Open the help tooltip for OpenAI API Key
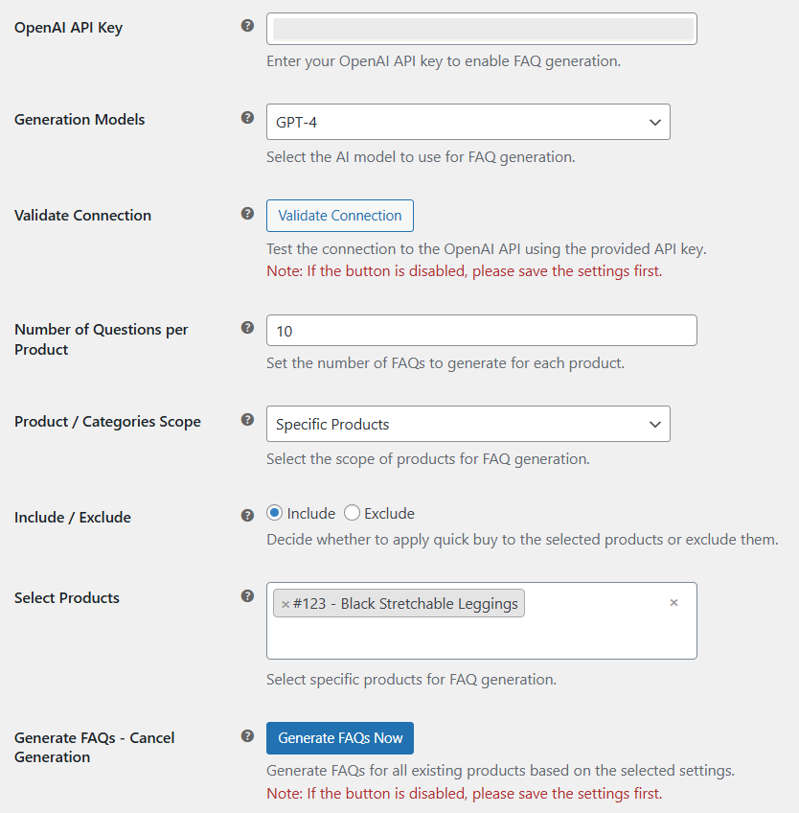The image size is (799, 813). tap(247, 25)
